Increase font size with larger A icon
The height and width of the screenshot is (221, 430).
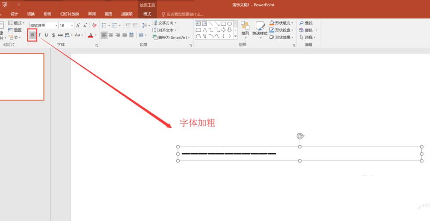point(78,25)
